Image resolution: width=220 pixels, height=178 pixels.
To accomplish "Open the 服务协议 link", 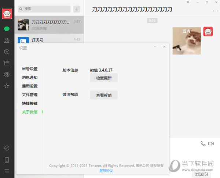I will [106, 171].
